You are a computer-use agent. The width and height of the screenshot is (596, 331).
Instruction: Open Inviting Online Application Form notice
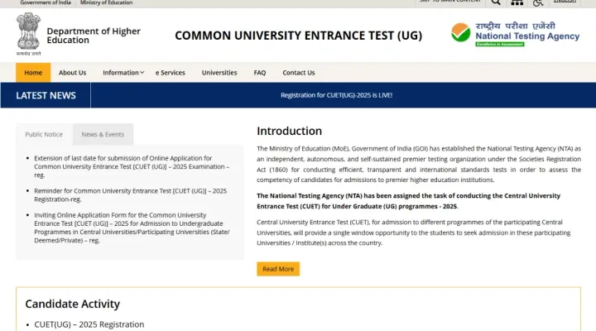132,228
